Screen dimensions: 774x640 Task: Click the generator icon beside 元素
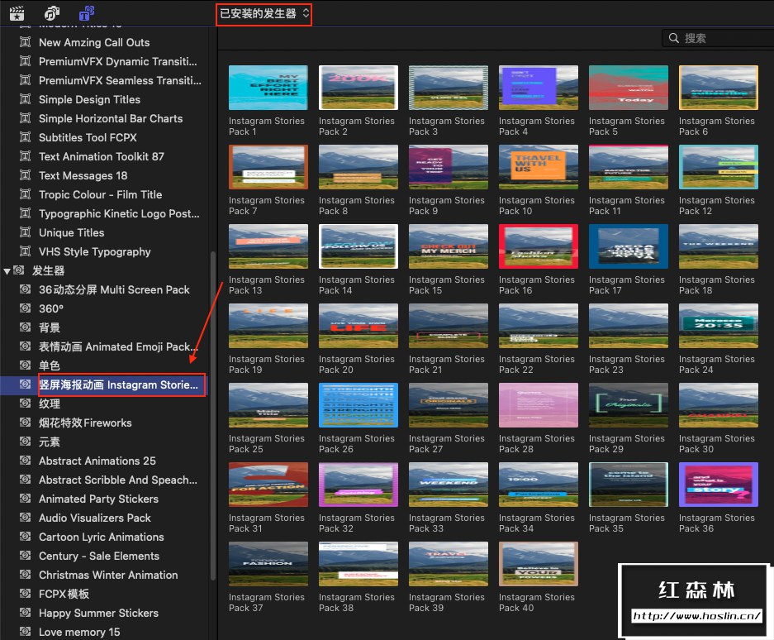pos(25,442)
